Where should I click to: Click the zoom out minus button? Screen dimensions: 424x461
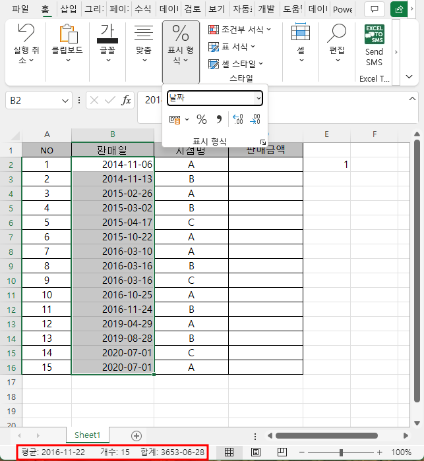(x=302, y=452)
